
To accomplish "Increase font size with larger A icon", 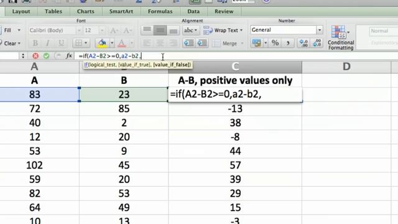I will [x=114, y=30].
